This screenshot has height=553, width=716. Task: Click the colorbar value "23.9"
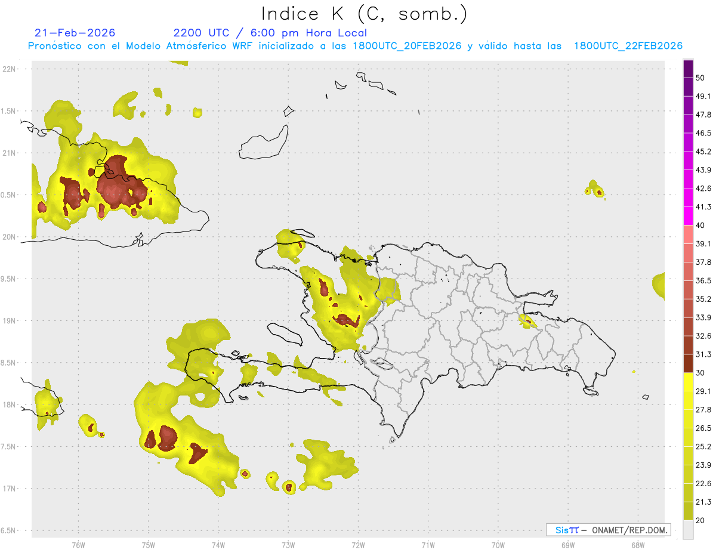coord(704,465)
